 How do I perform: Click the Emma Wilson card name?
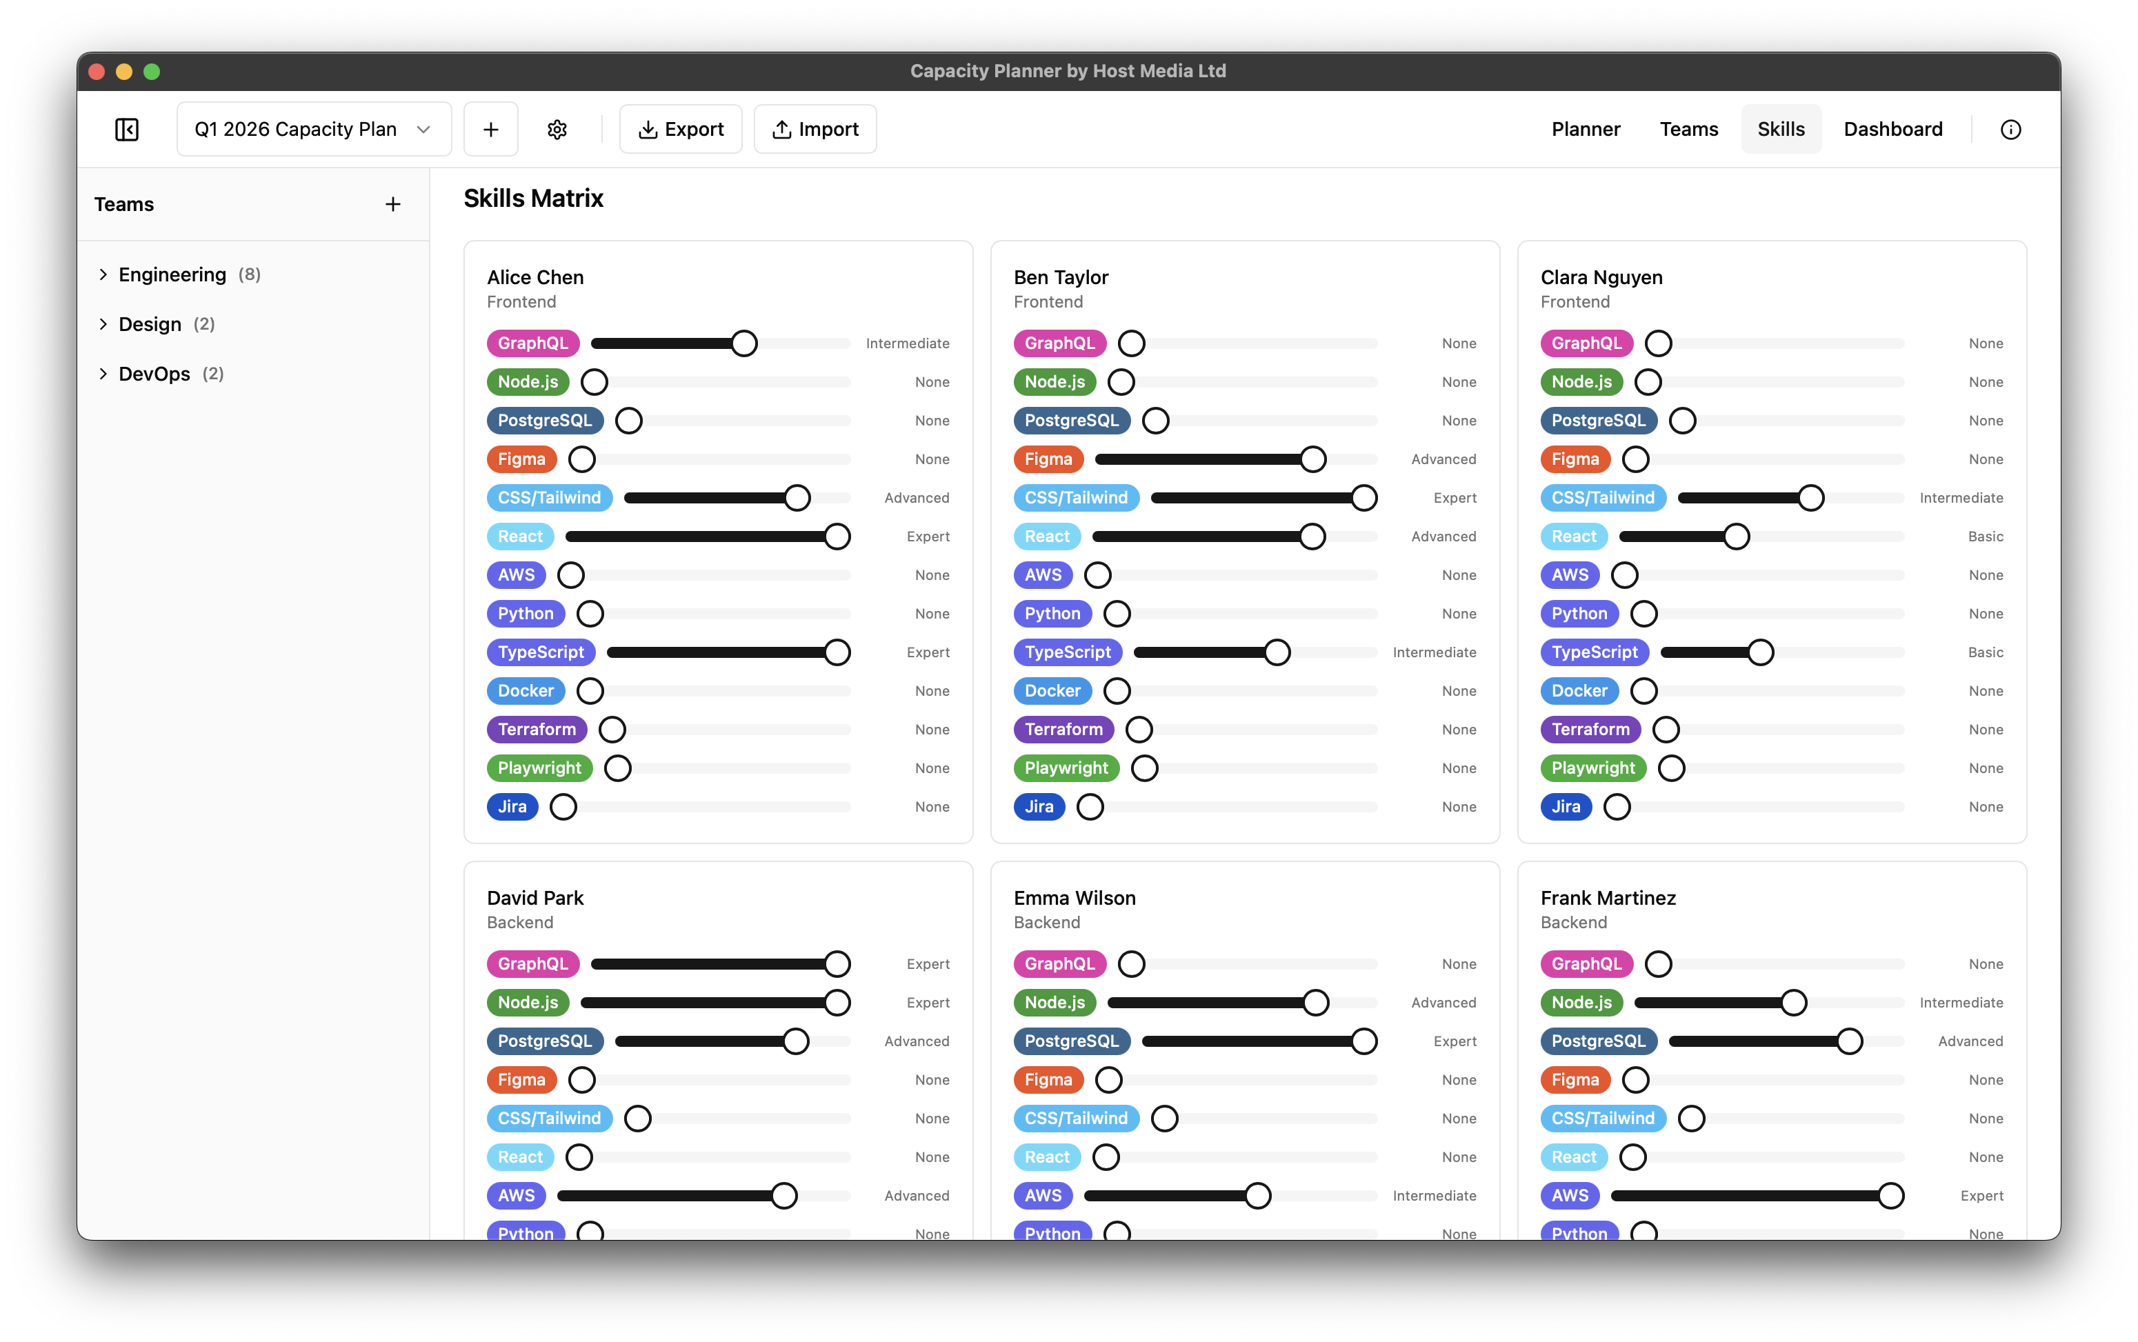(x=1074, y=898)
